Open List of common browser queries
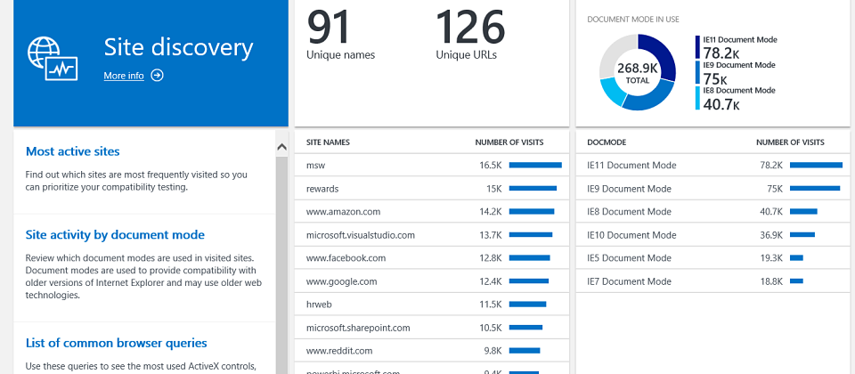Screen dimensions: 855x374 [116, 343]
